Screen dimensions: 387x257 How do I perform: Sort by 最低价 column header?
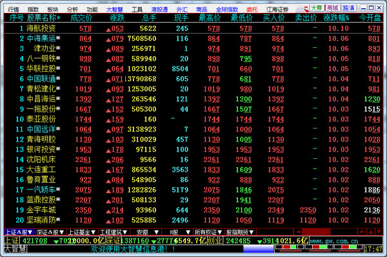242,18
